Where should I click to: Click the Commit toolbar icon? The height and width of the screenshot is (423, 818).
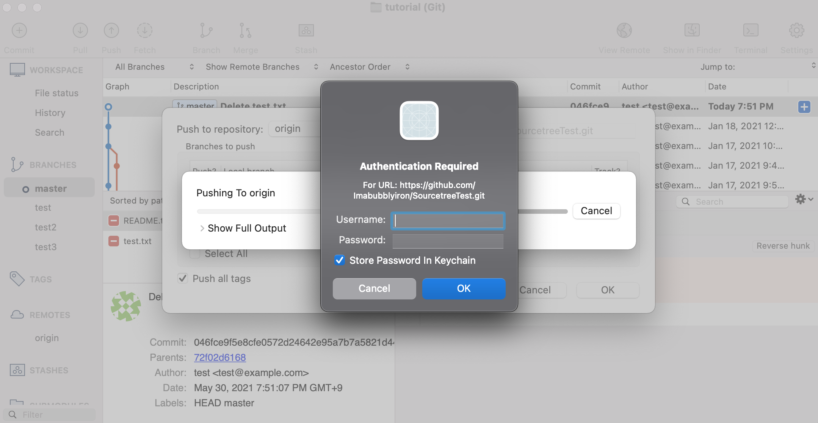19,31
